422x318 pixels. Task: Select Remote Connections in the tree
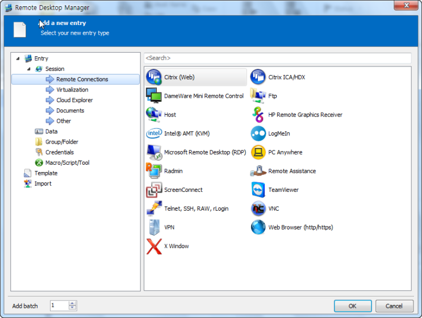click(76, 79)
